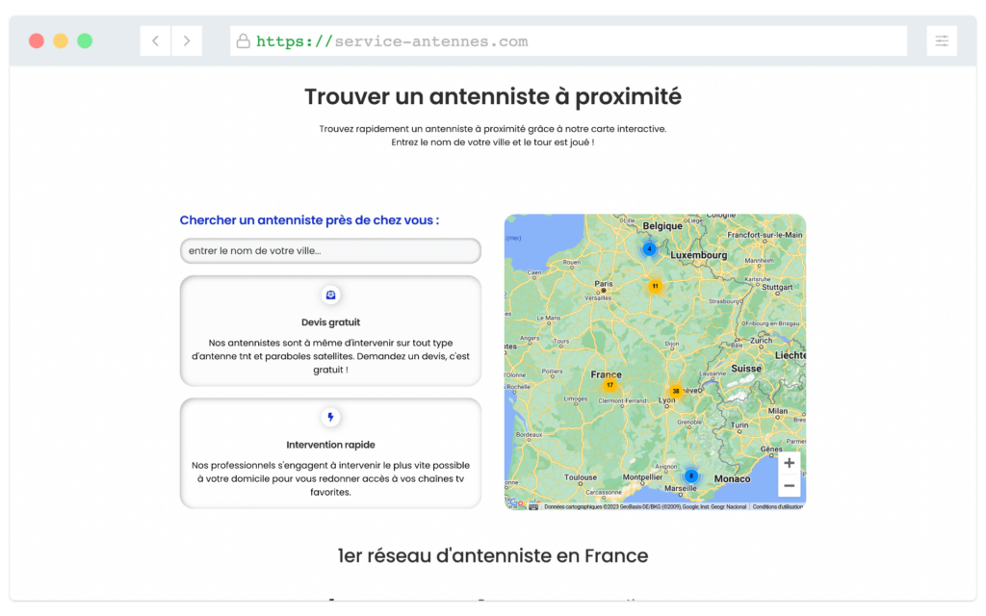This screenshot has height=616, width=986.
Task: Click the Stuttgart label on the map
Action: 777,287
